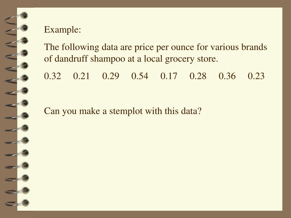Select the data value 0.54
The width and height of the screenshot is (291, 218).
[x=140, y=76]
